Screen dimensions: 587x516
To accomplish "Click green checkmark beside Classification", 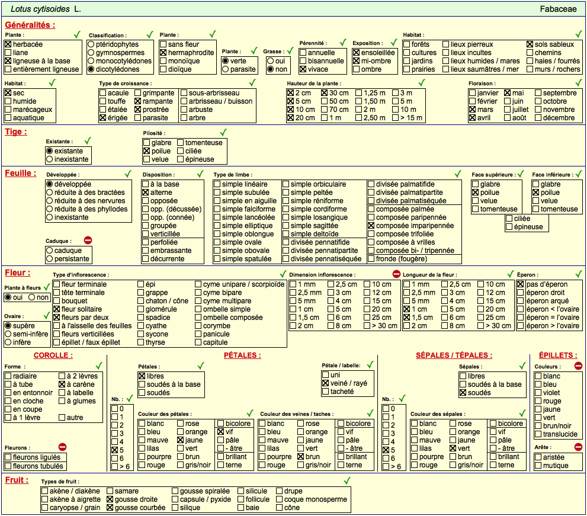I will coord(150,34).
